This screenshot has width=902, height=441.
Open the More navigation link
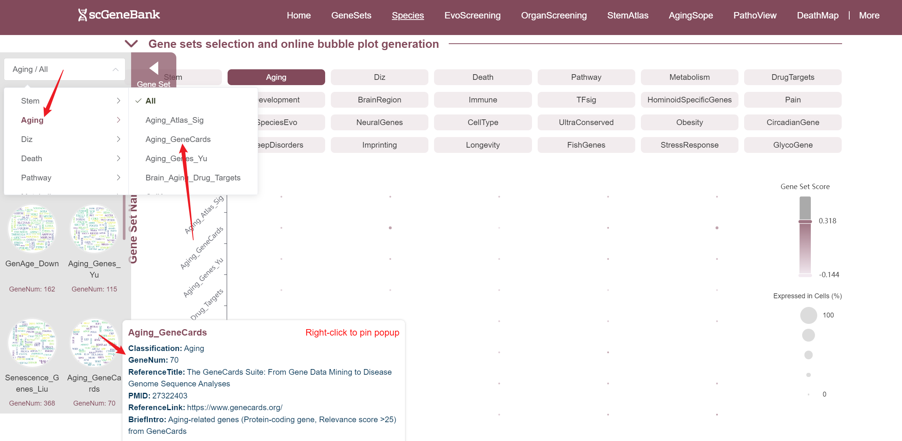869,15
